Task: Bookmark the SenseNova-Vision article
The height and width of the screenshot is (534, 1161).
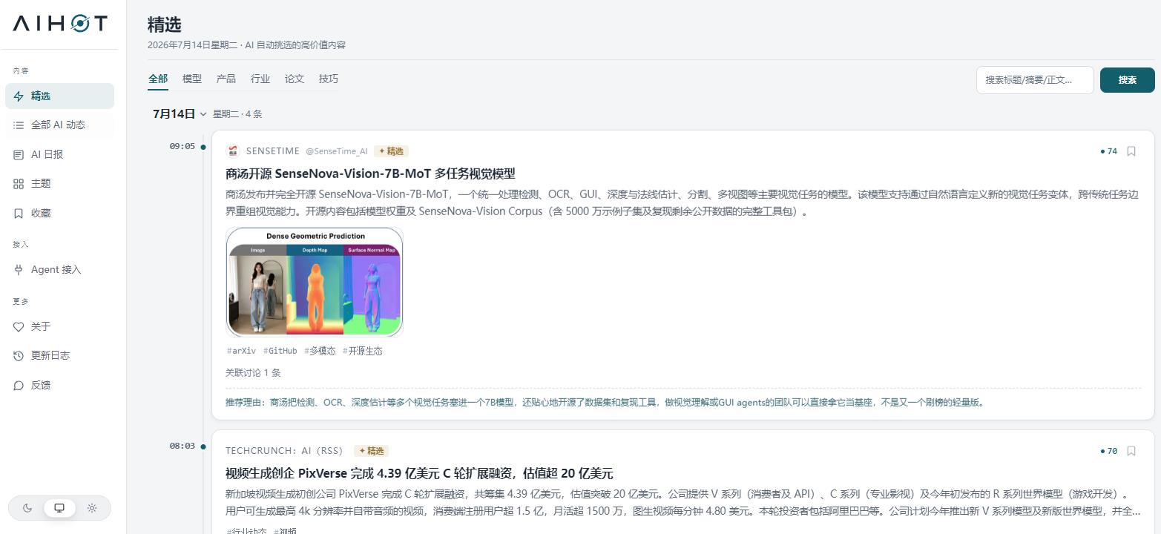Action: (x=1131, y=151)
